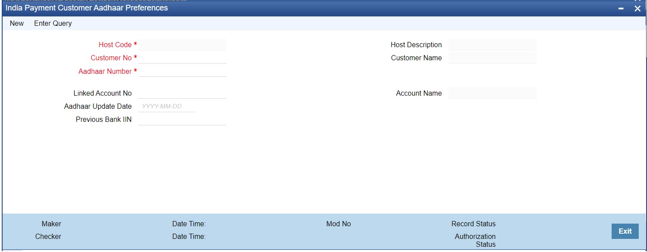Click into Customer No field
This screenshot has width=647, height=252.
(x=182, y=58)
